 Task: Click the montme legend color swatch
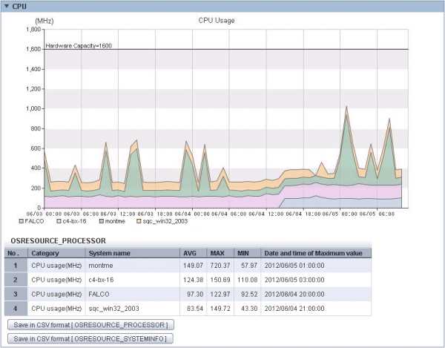click(x=102, y=221)
